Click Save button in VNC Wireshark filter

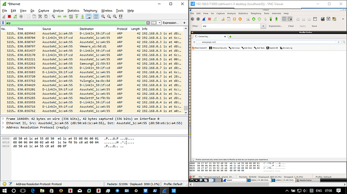314,26
